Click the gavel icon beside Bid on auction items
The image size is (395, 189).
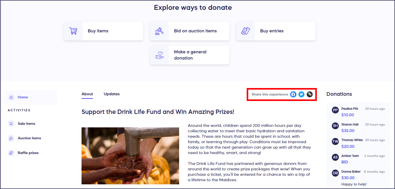point(159,31)
